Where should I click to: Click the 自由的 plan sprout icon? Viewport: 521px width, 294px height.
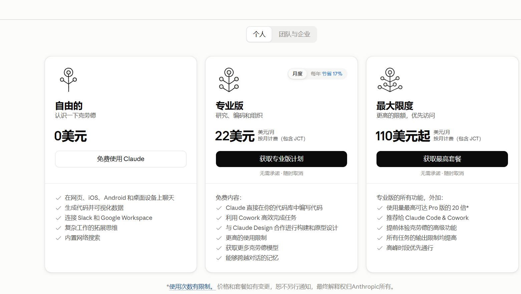(68, 80)
